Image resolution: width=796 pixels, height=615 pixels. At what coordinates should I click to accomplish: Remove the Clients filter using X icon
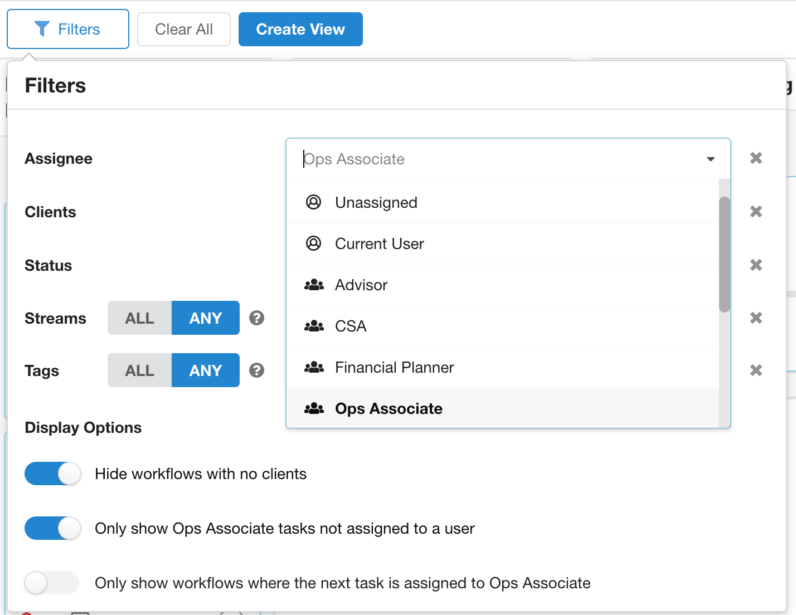(x=756, y=212)
